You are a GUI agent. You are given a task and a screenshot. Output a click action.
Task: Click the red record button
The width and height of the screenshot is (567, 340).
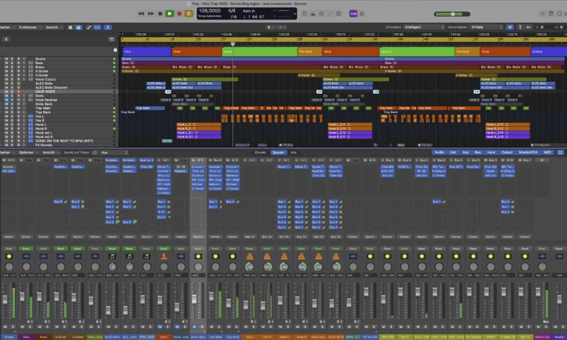point(179,14)
